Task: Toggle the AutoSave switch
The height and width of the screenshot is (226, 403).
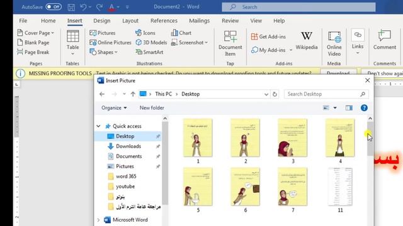Action: click(54, 7)
